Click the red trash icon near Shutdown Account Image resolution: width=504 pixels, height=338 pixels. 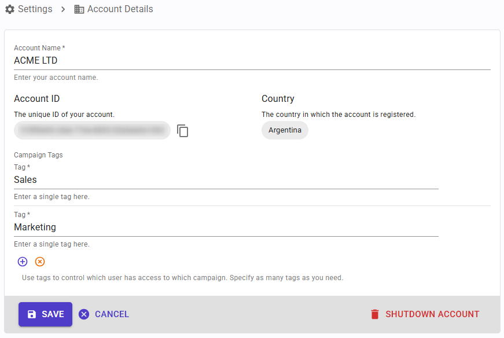click(374, 314)
